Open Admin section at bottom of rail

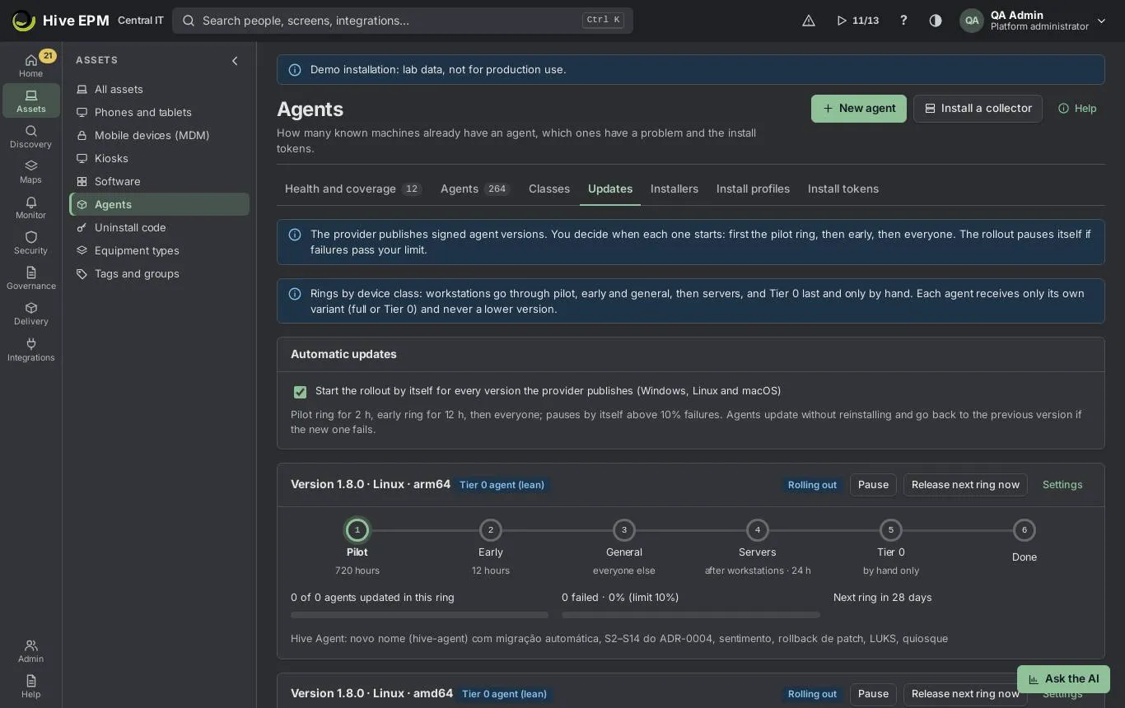tap(30, 651)
